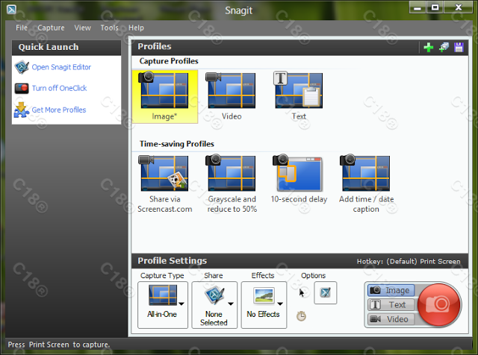
Task: Save the profile using the purple disk icon
Action: [x=459, y=47]
